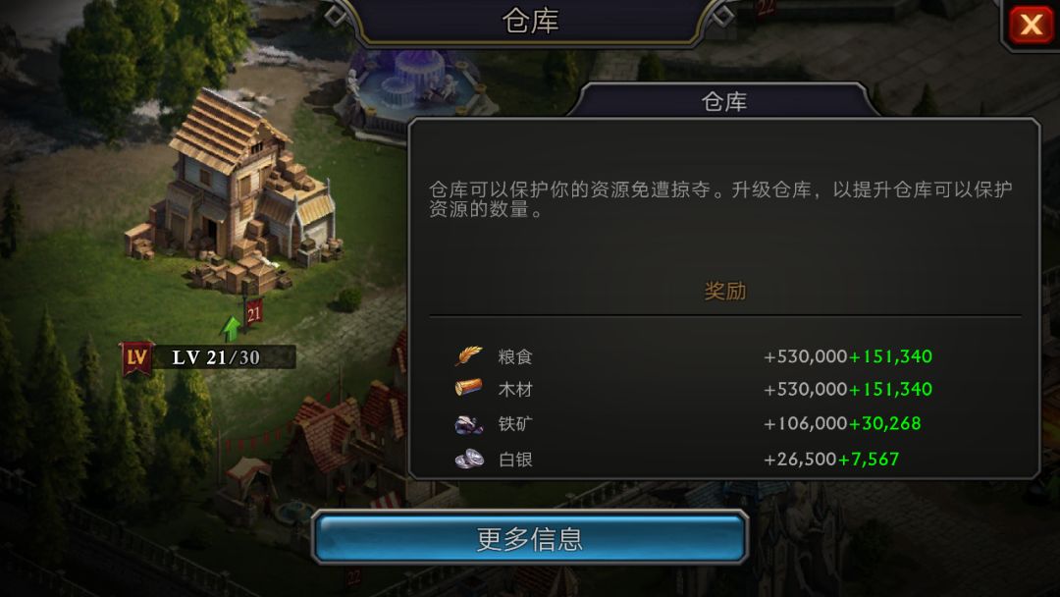1060x597 pixels.
Task: Click the wood log icon beside 木材
Action: [468, 388]
